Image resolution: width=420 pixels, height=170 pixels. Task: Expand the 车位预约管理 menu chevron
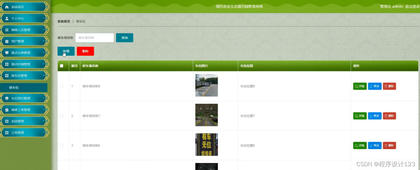pos(44,98)
